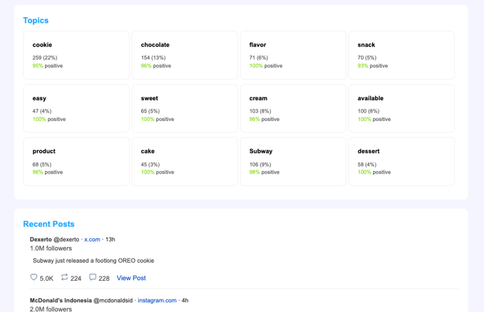
Task: Click the McDonald's Indonesia author name
Action: click(x=61, y=300)
